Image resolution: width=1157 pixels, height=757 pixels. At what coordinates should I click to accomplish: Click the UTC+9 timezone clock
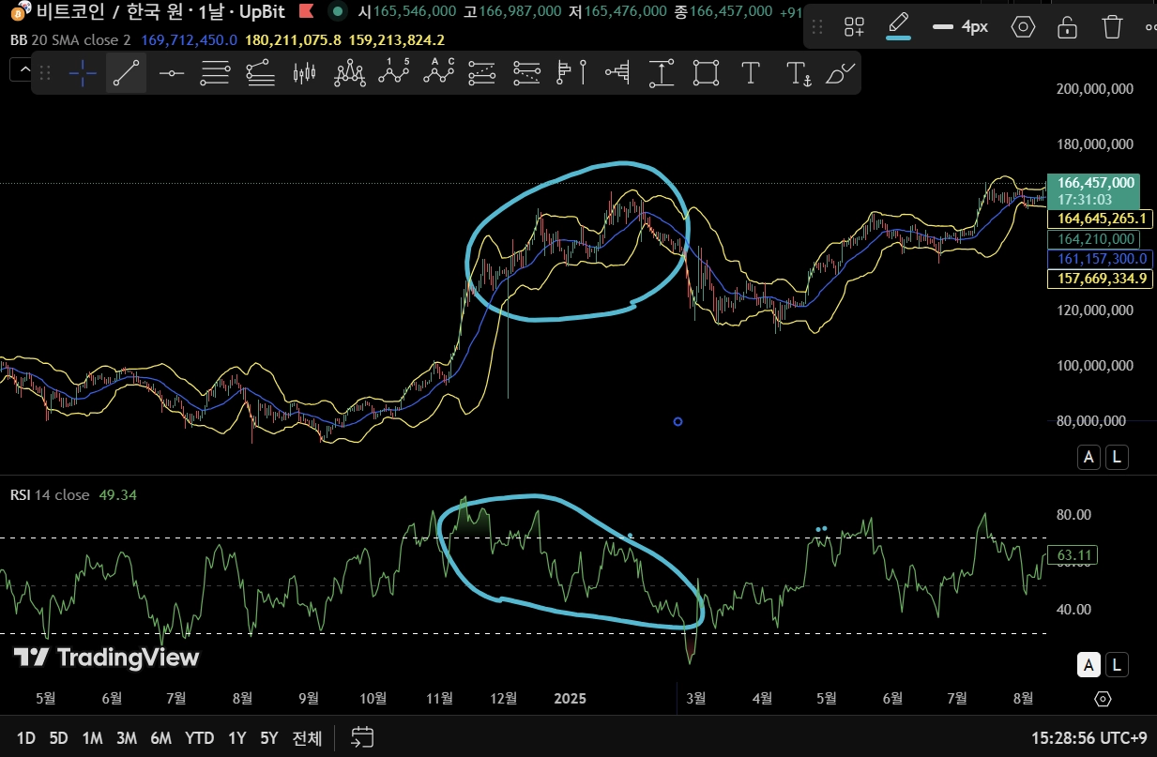(1088, 738)
